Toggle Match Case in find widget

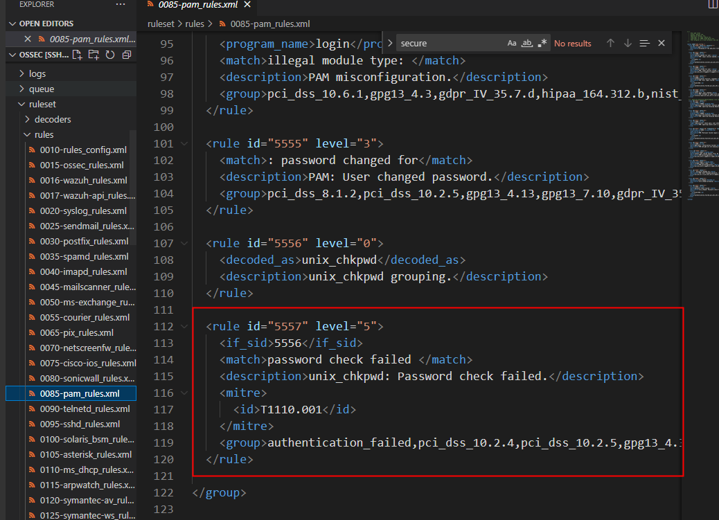click(x=512, y=43)
